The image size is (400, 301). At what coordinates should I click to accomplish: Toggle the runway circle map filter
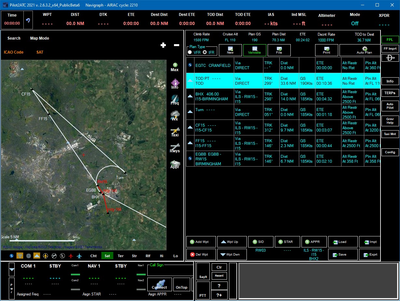pos(54,256)
